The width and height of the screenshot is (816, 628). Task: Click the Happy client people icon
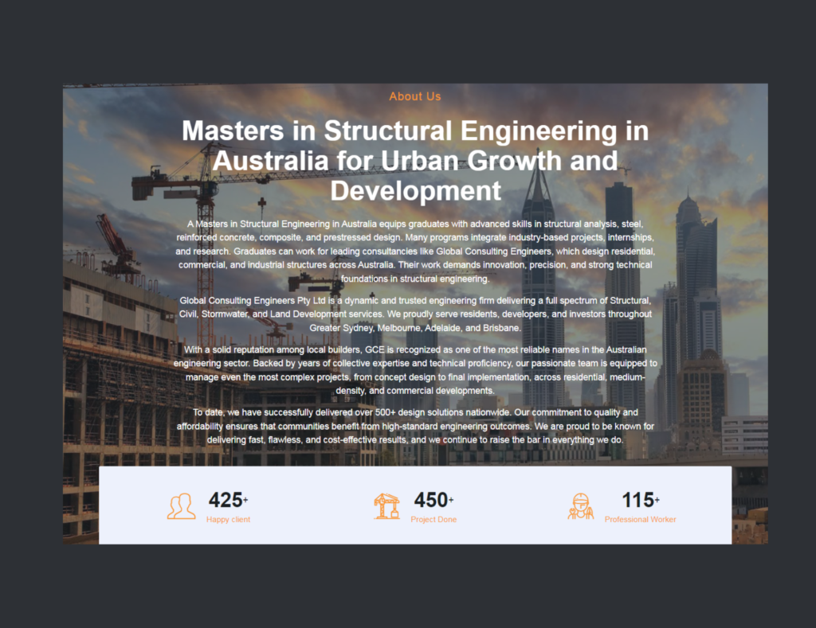(x=181, y=506)
